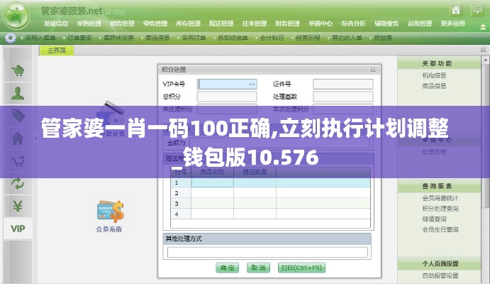Select row 1 商品名称 cell
Image resolution: width=490 pixels, height=284 pixels.
pos(212,182)
